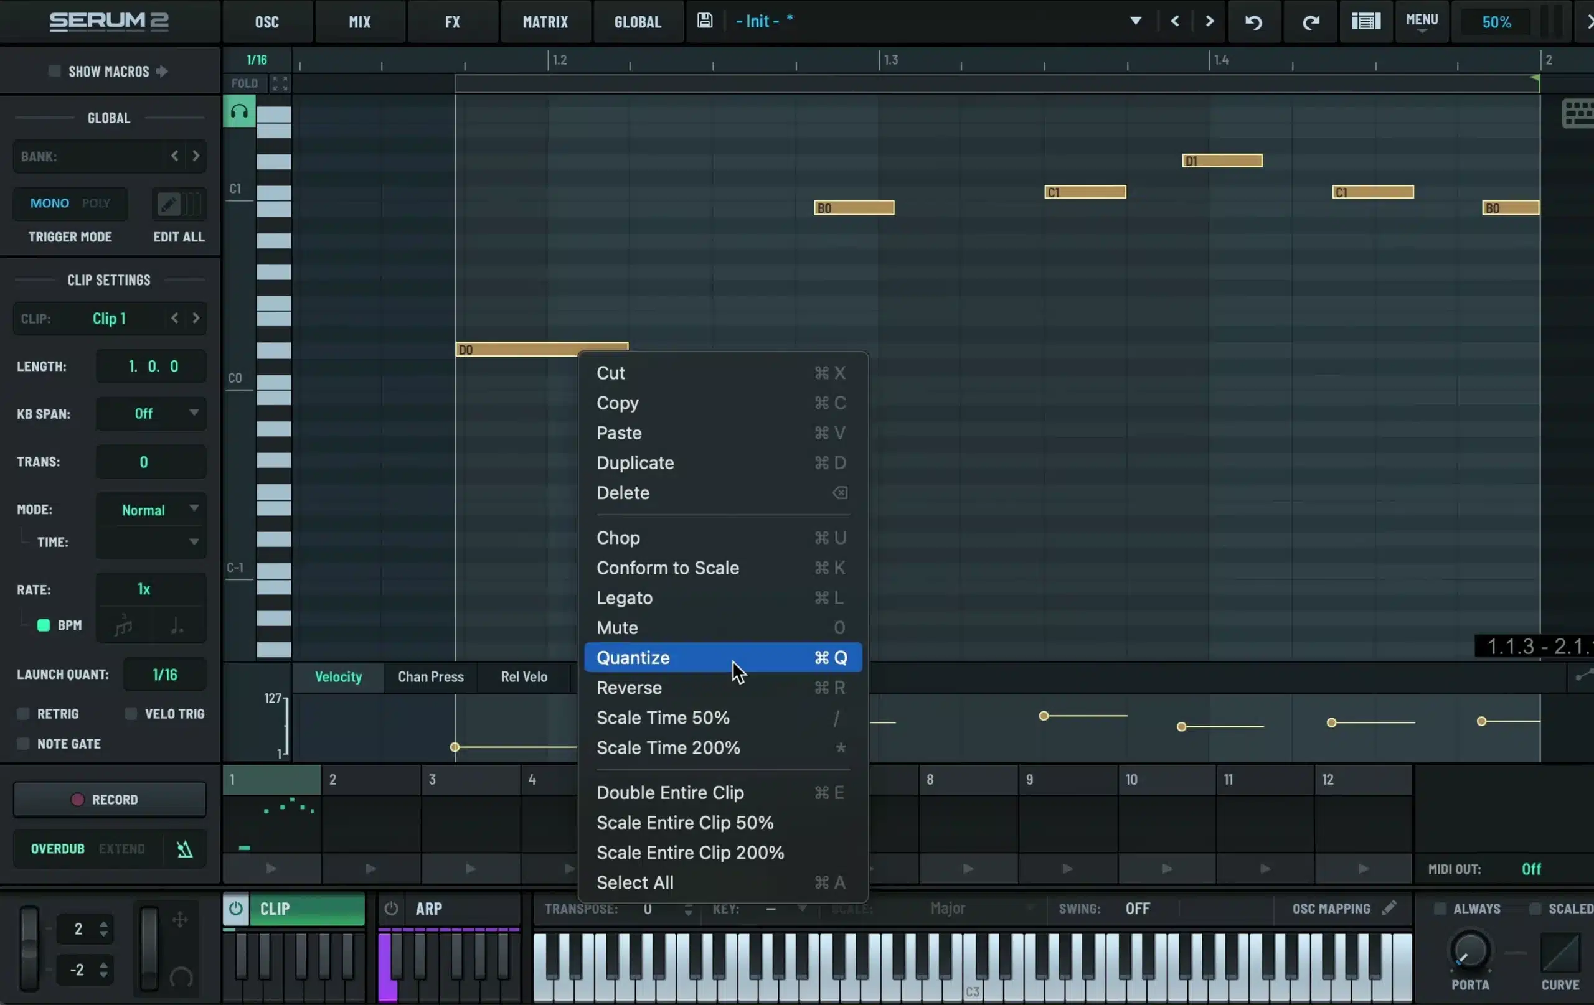
Task: Open the MENU button
Action: (1422, 21)
